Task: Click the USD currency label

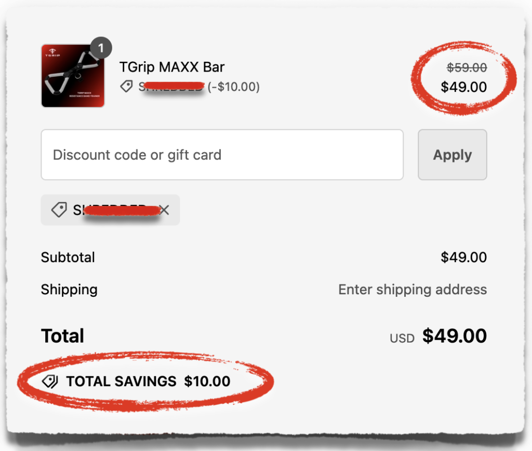Action: (x=402, y=338)
